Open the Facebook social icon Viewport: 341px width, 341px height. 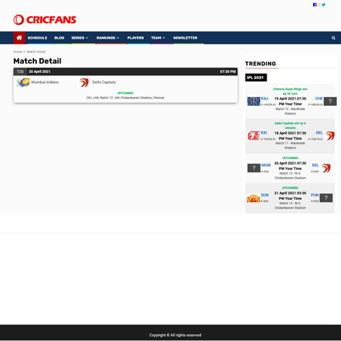tap(314, 5)
